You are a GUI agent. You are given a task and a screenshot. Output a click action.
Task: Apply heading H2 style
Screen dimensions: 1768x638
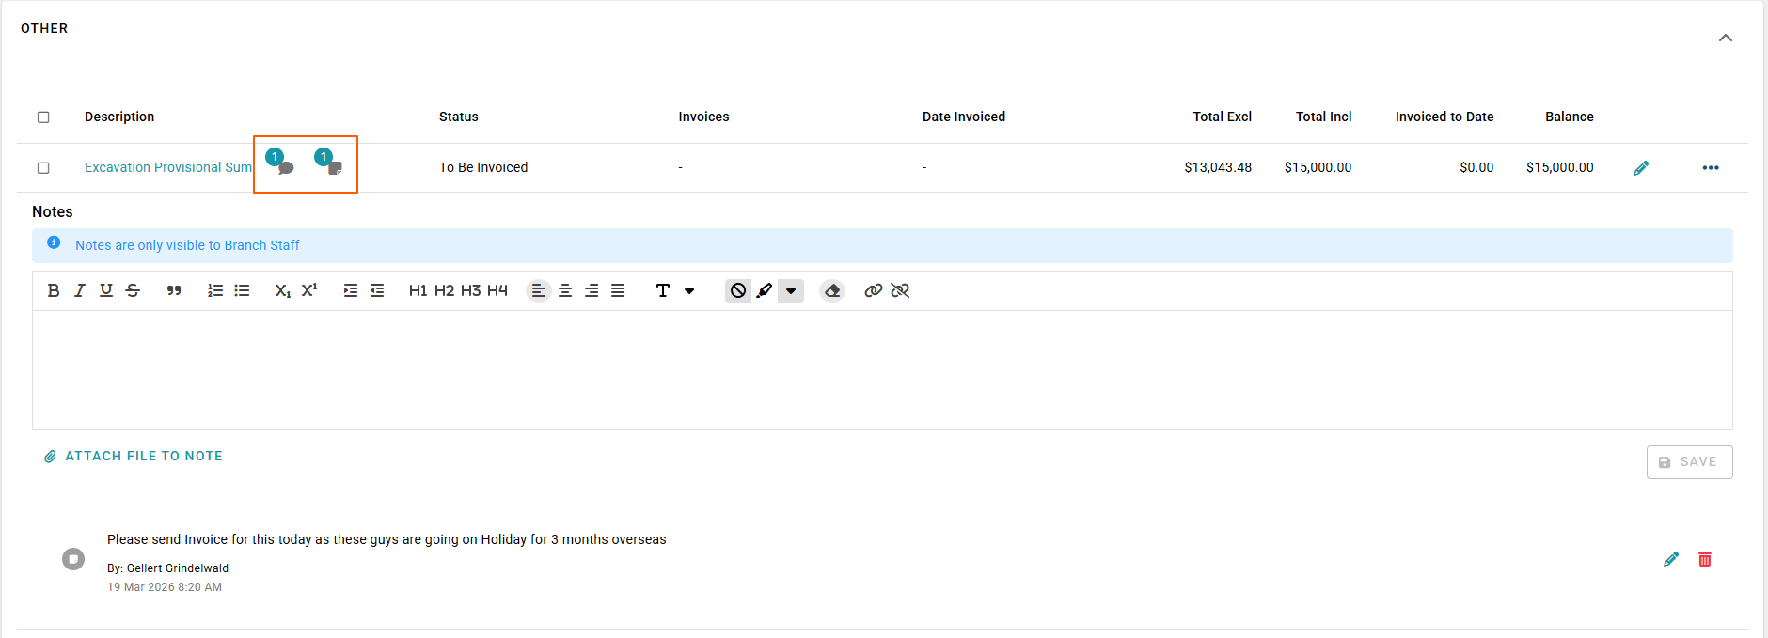click(445, 290)
